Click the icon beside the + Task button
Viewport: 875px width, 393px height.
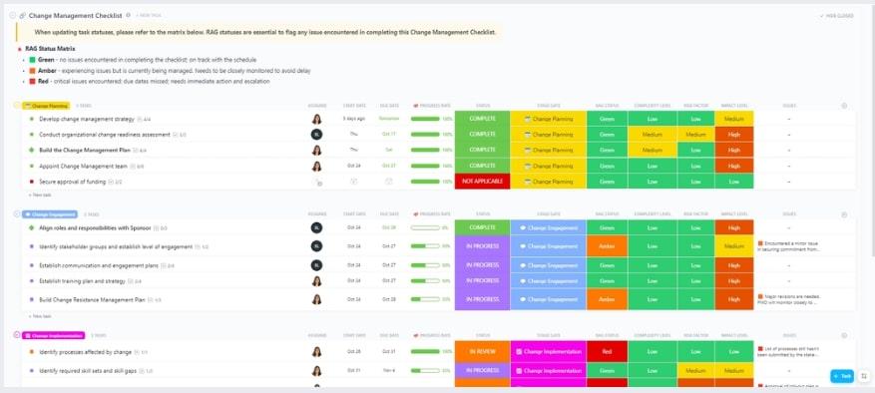point(864,376)
